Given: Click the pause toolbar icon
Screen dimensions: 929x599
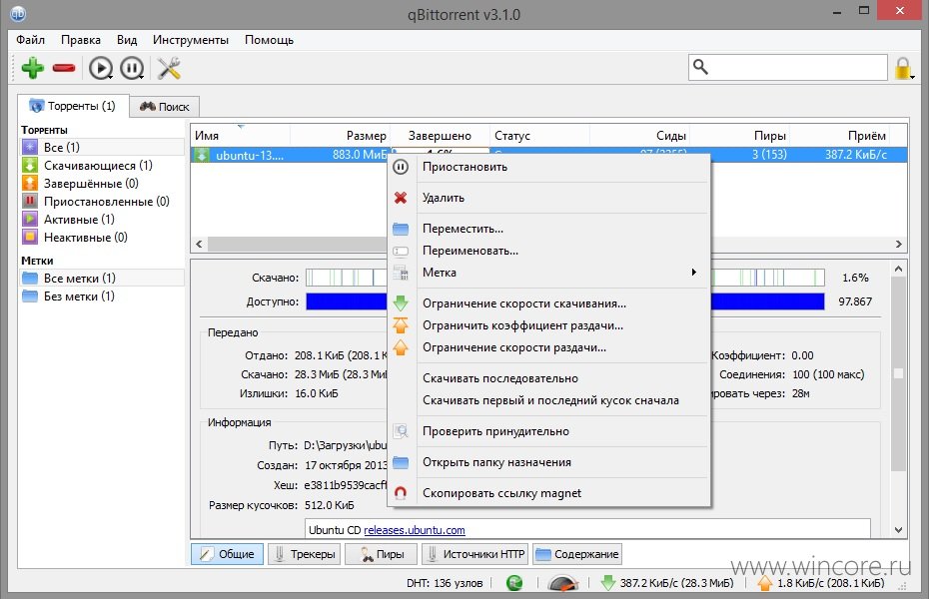Looking at the screenshot, I should coord(132,68).
